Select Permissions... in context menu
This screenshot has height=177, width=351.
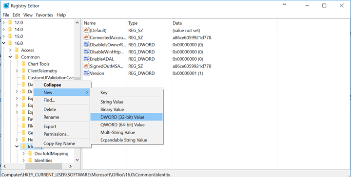pyautogui.click(x=57, y=134)
